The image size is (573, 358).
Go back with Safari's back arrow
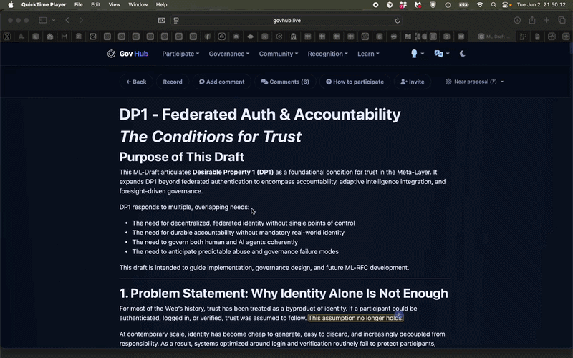point(67,21)
